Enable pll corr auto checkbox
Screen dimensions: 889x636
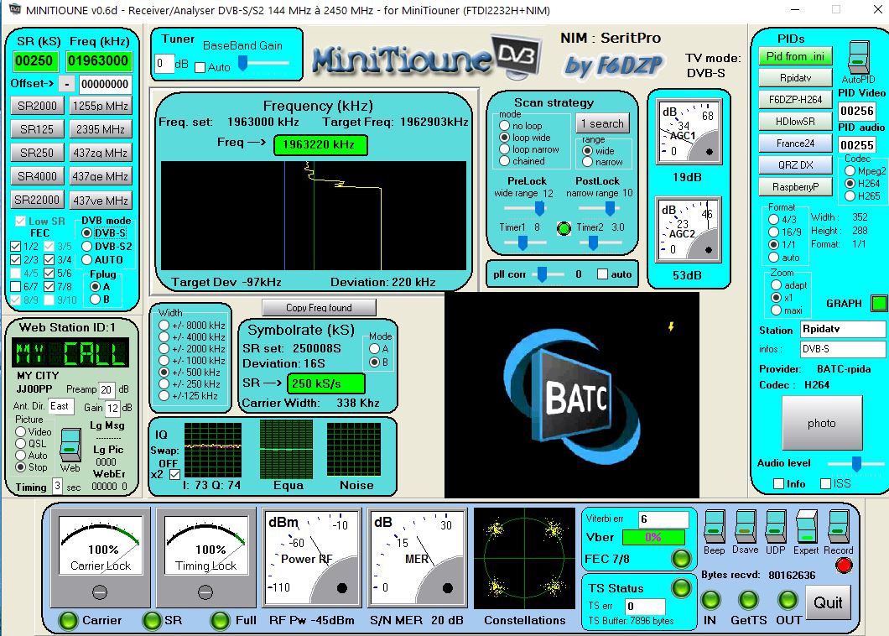pyautogui.click(x=603, y=274)
